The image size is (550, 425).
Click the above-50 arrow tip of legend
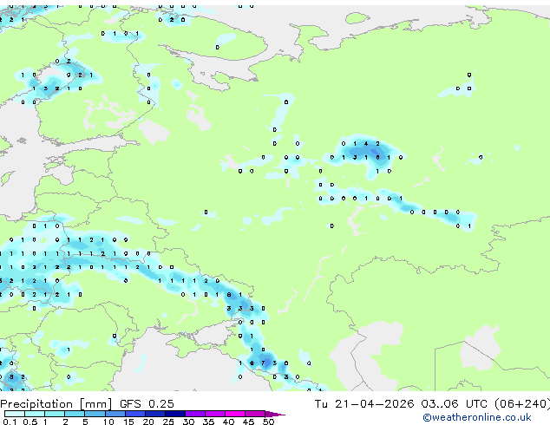(x=275, y=414)
